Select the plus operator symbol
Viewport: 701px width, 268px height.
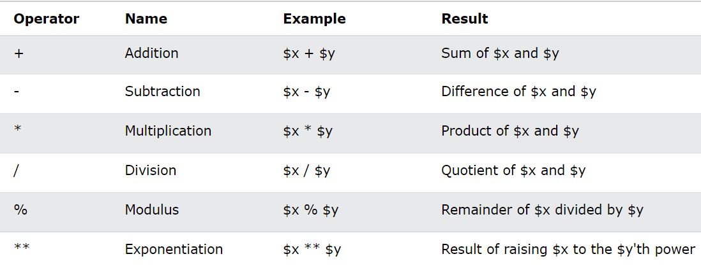(19, 53)
